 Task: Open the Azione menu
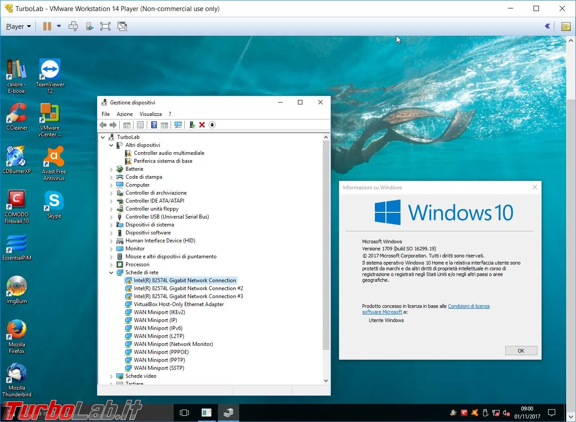click(x=125, y=114)
